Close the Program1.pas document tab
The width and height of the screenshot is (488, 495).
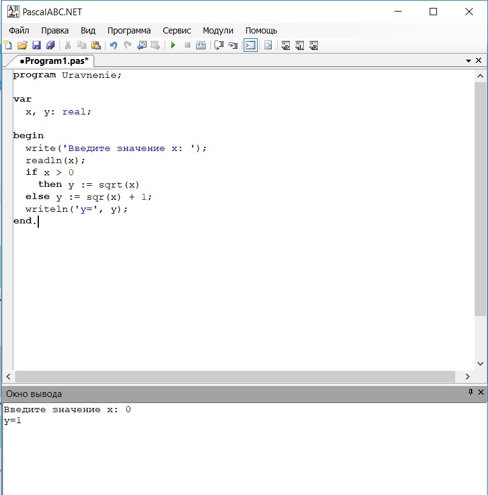478,60
